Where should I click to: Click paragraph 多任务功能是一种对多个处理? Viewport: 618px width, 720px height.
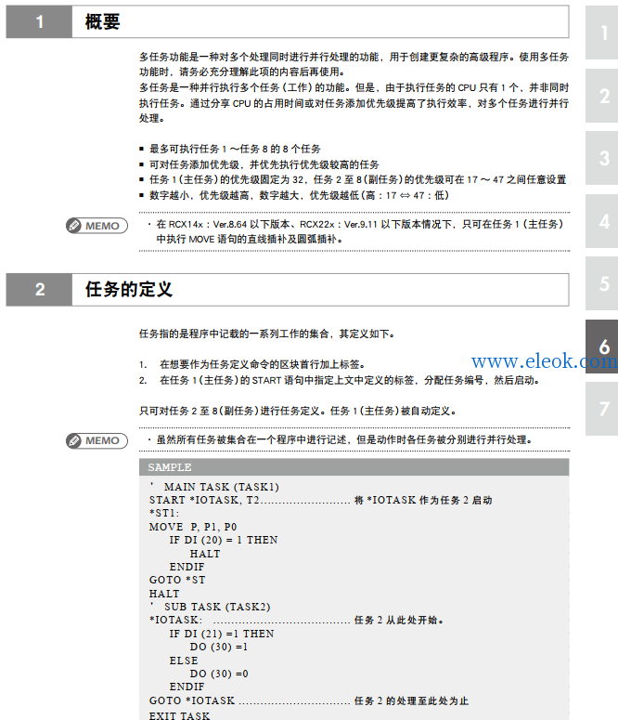(354, 64)
